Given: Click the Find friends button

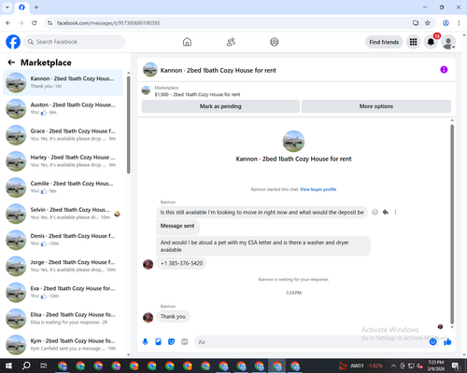Looking at the screenshot, I should [x=384, y=42].
